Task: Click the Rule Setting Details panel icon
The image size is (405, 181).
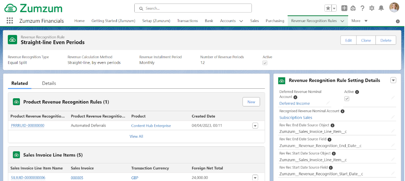Action: pyautogui.click(x=281, y=81)
